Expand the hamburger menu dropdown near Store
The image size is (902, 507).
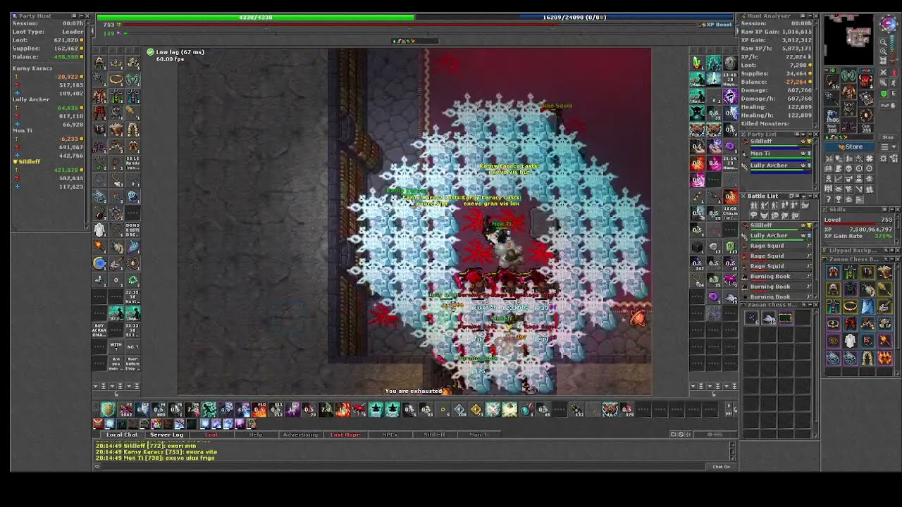[889, 147]
